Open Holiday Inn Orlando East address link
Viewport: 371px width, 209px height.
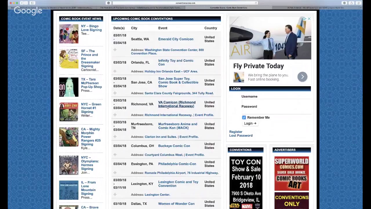point(171,71)
